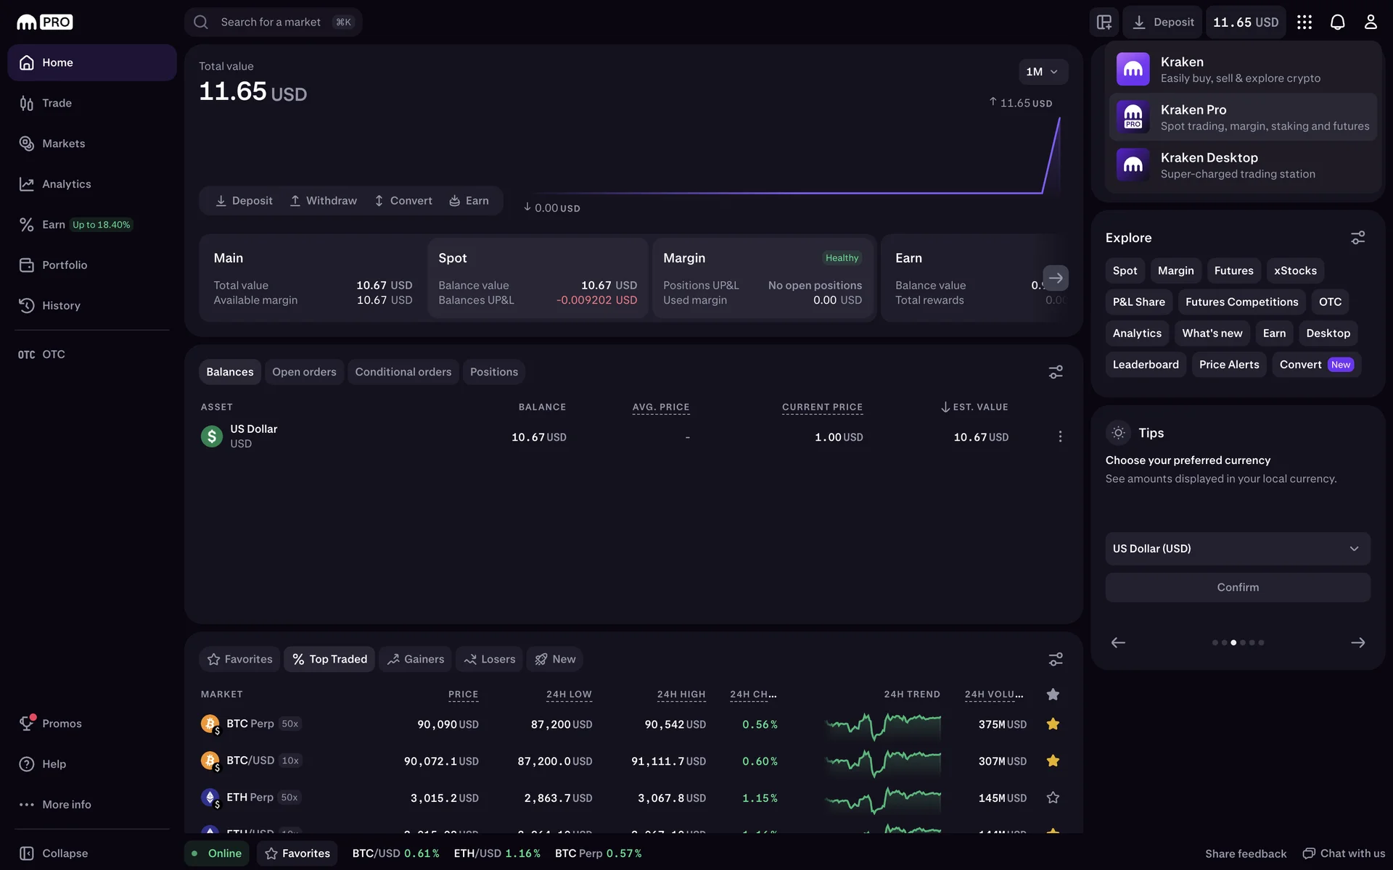The image size is (1393, 870).
Task: Select the third tips pagination dot
Action: tap(1233, 642)
